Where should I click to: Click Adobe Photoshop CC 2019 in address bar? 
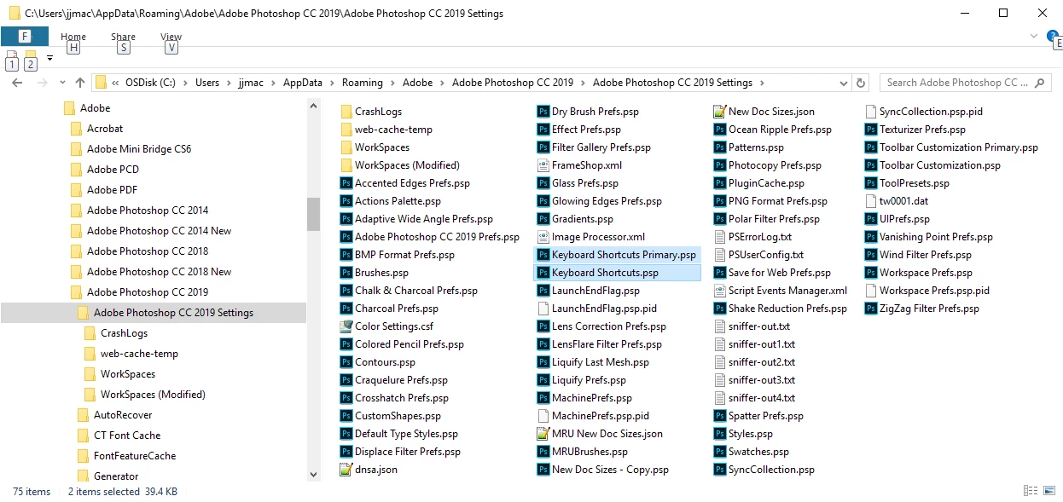[513, 83]
